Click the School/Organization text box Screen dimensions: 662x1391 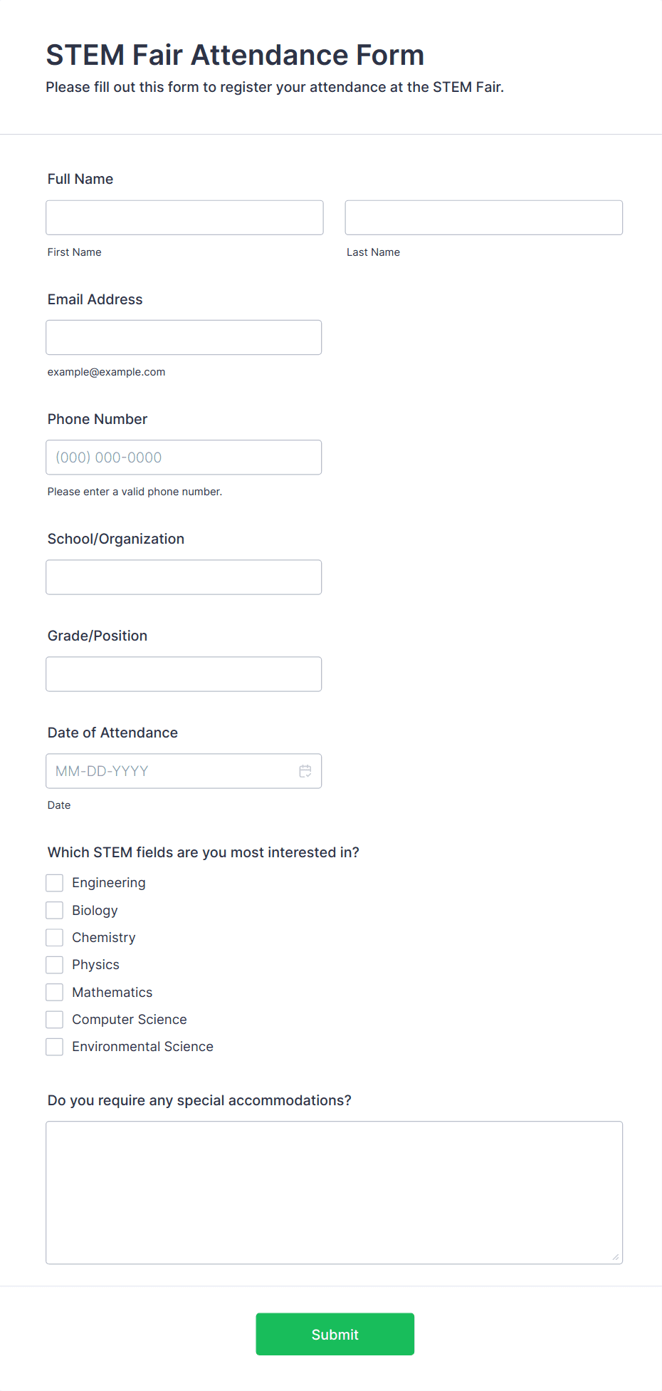(x=184, y=577)
